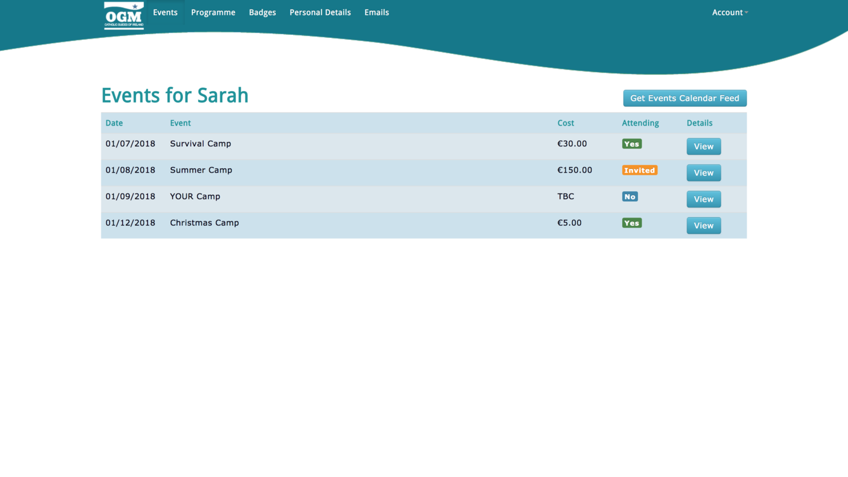View details of Survival Camp
848x477 pixels.
click(x=704, y=146)
